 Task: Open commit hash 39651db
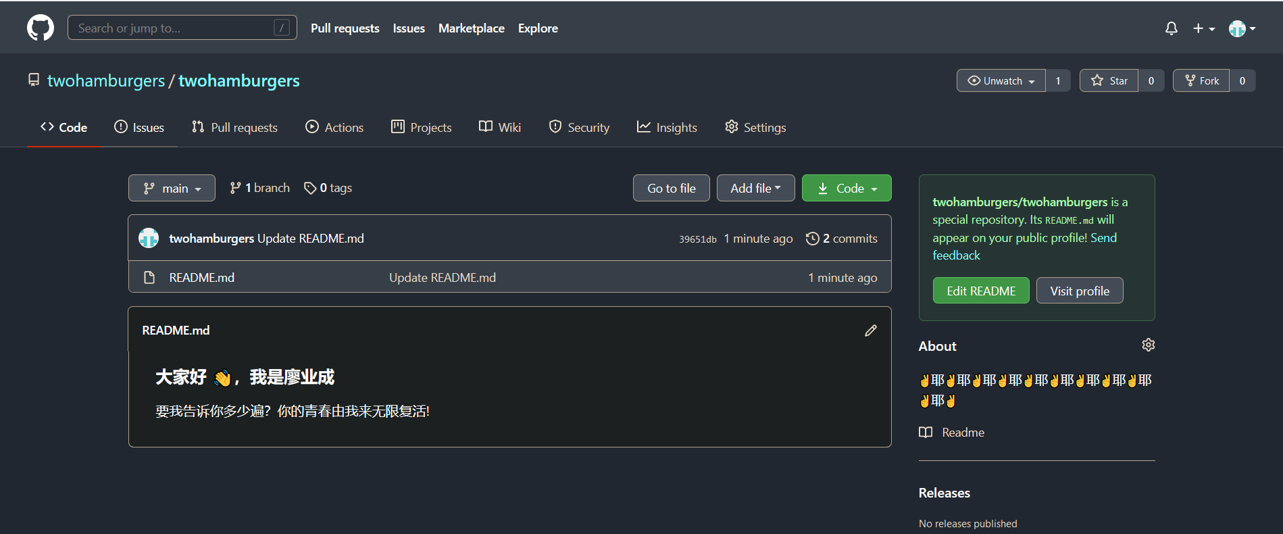tap(698, 239)
